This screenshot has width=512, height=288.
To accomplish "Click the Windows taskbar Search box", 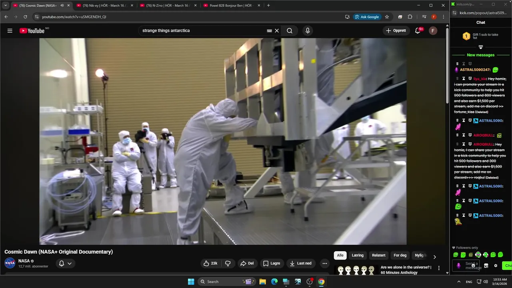I will click(x=227, y=282).
